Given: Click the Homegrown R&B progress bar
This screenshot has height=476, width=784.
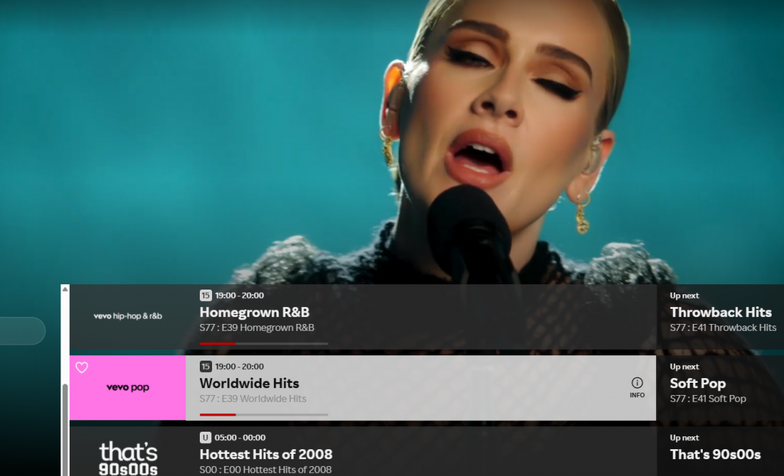Looking at the screenshot, I should point(264,344).
